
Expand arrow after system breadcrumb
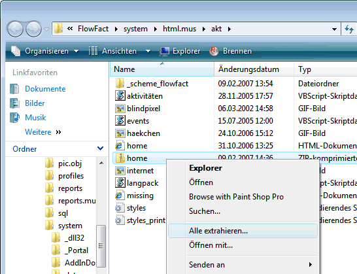pyautogui.click(x=156, y=29)
